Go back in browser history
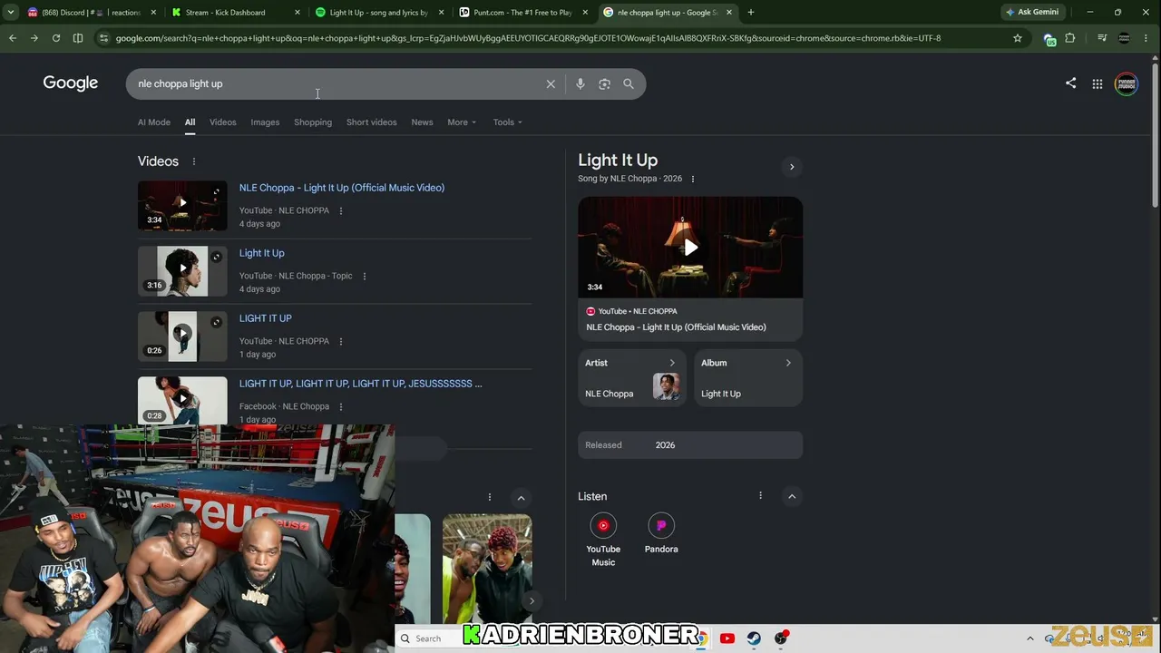The width and height of the screenshot is (1161, 653). [13, 38]
